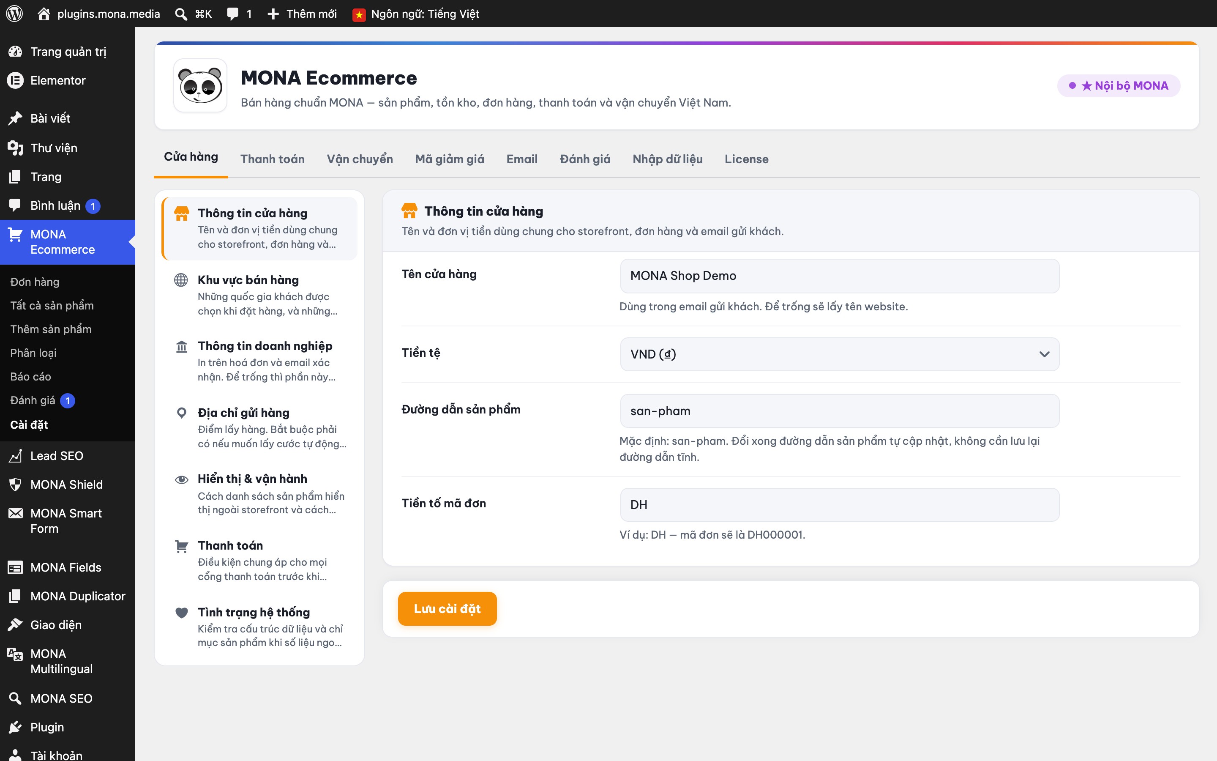This screenshot has width=1217, height=761.
Task: Open Tất cả sản phẩm submenu link
Action: click(x=52, y=306)
